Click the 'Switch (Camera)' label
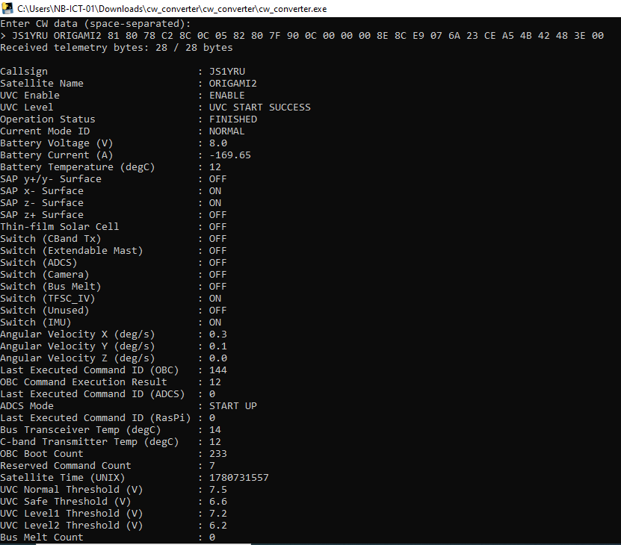The height and width of the screenshot is (545, 621). 44,274
